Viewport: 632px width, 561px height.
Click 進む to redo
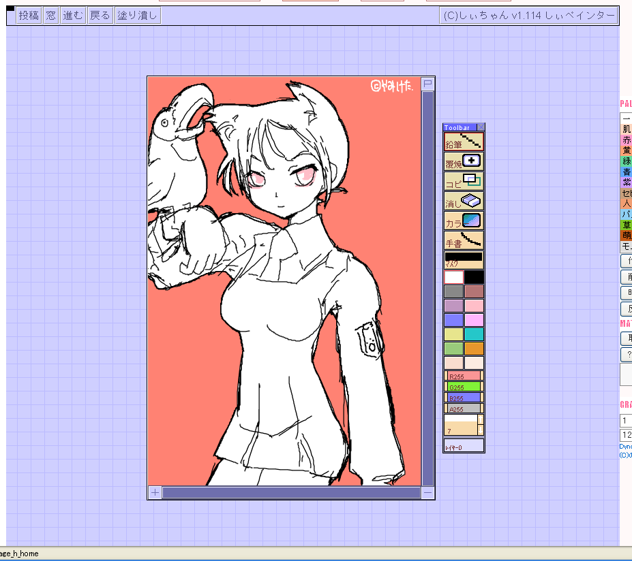tap(74, 16)
